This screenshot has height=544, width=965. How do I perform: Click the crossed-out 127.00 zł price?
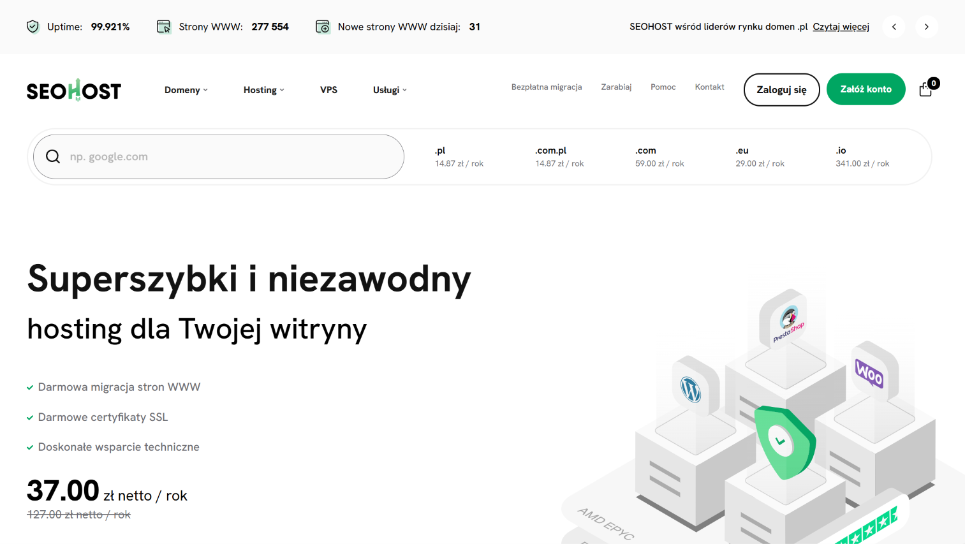click(x=78, y=515)
